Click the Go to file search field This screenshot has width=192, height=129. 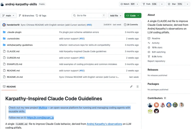(89, 16)
